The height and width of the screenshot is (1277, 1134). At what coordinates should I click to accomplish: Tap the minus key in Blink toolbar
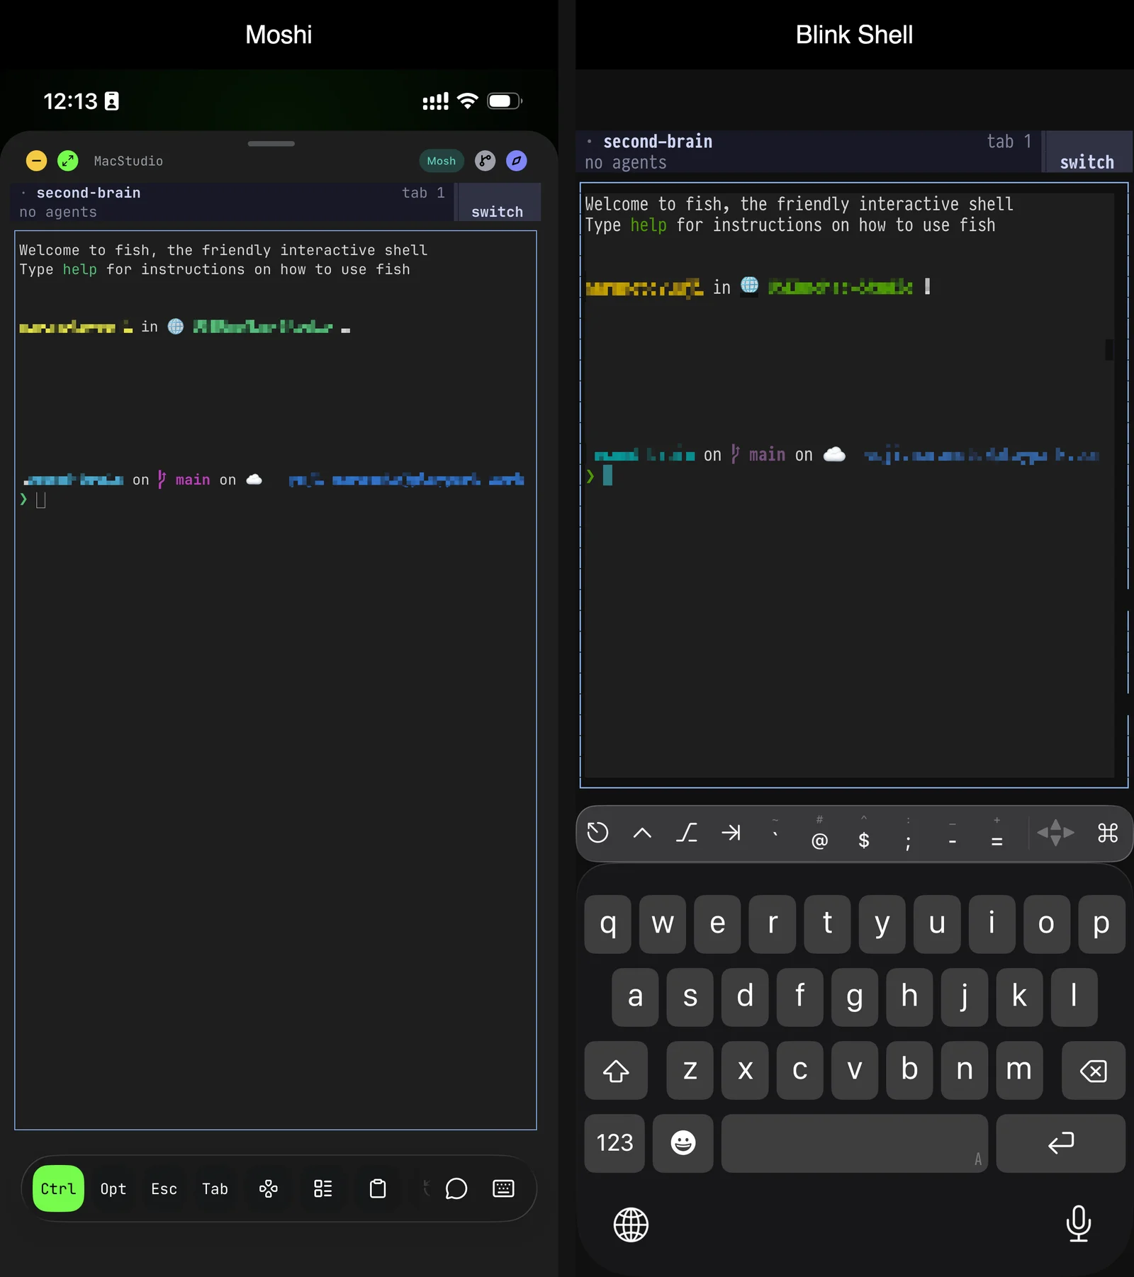(x=953, y=835)
